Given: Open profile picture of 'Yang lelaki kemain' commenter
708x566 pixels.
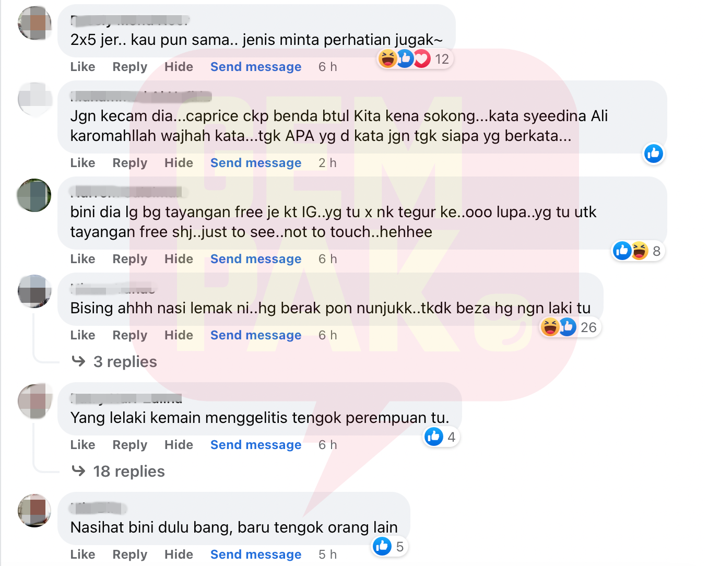Looking at the screenshot, I should click(34, 401).
